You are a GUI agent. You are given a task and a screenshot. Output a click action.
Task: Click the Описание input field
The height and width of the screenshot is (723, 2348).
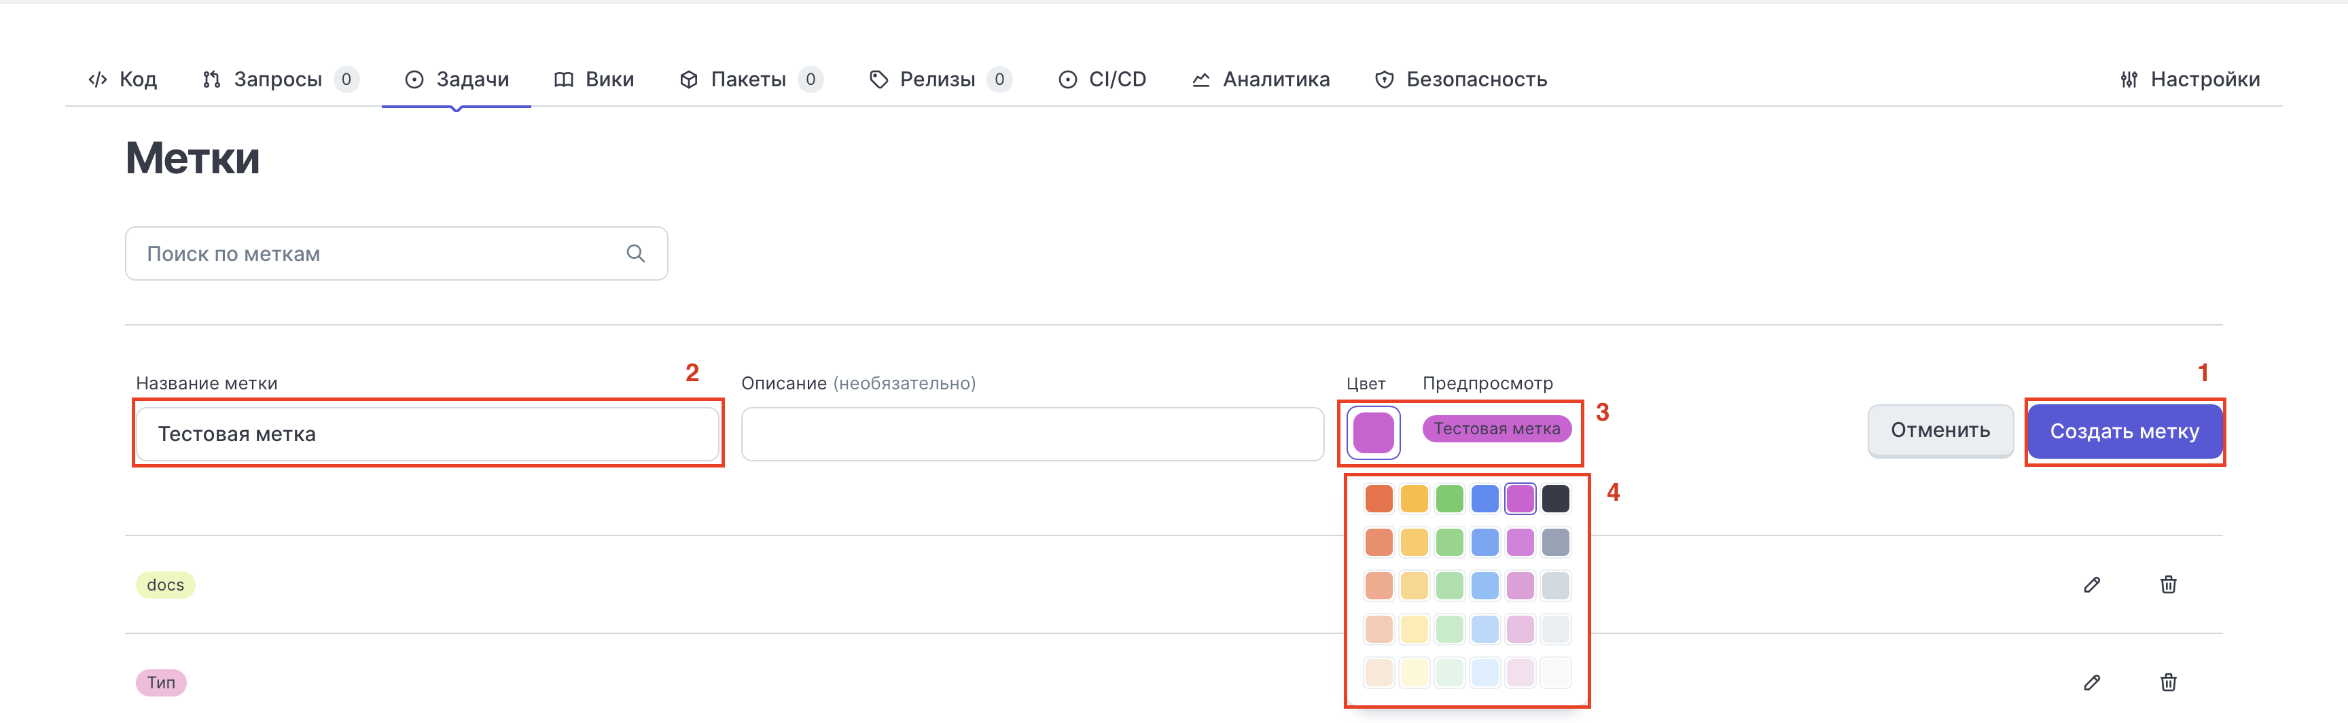[x=1032, y=434]
